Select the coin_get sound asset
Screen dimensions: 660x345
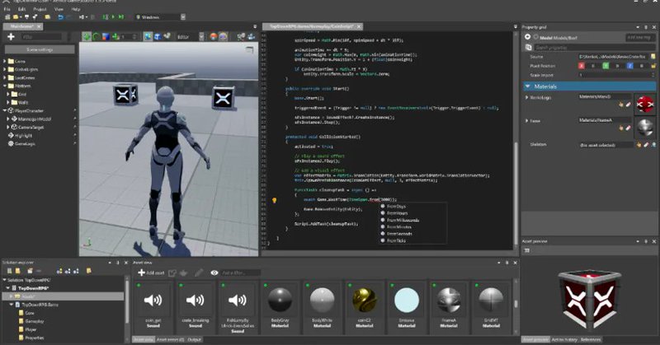click(153, 308)
